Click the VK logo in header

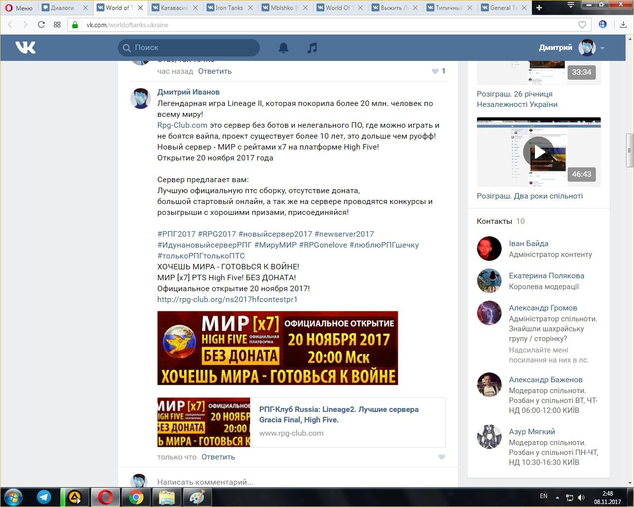[x=25, y=48]
